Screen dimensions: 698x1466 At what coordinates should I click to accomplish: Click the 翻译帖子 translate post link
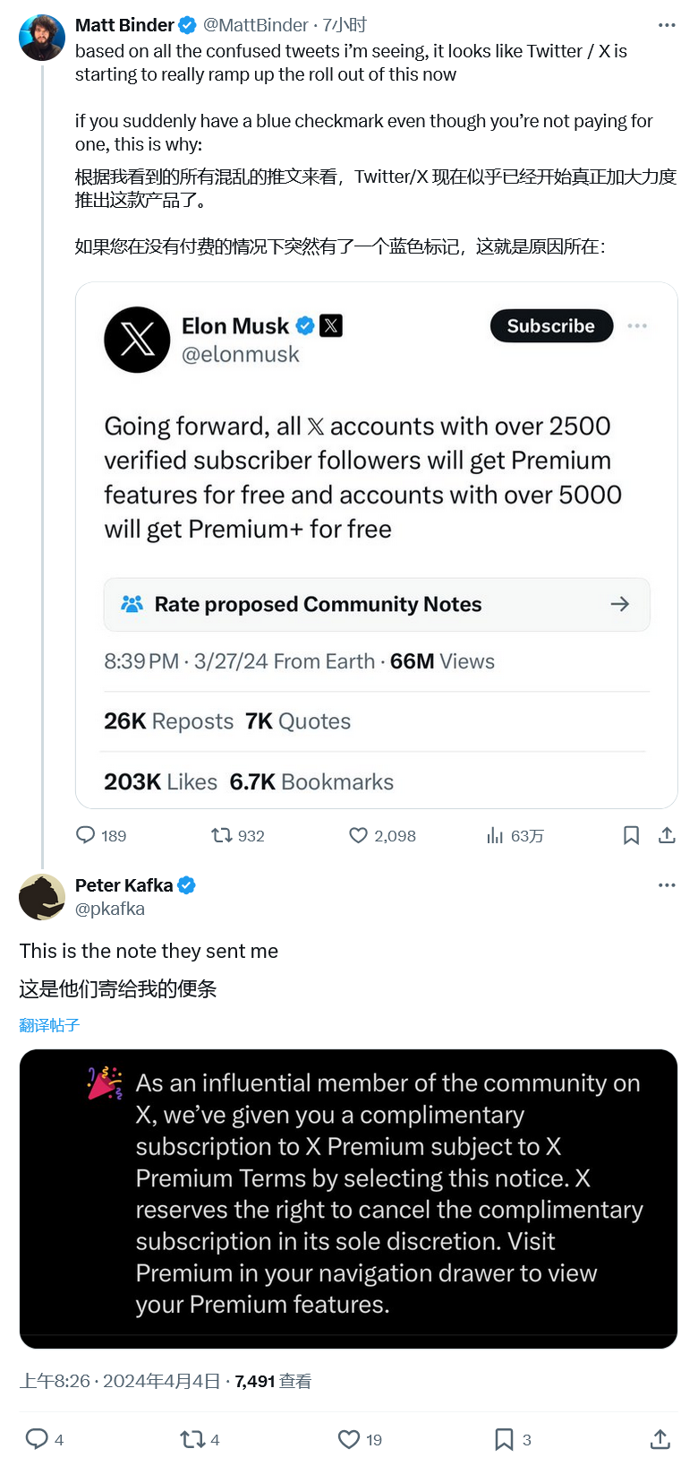click(x=49, y=1025)
